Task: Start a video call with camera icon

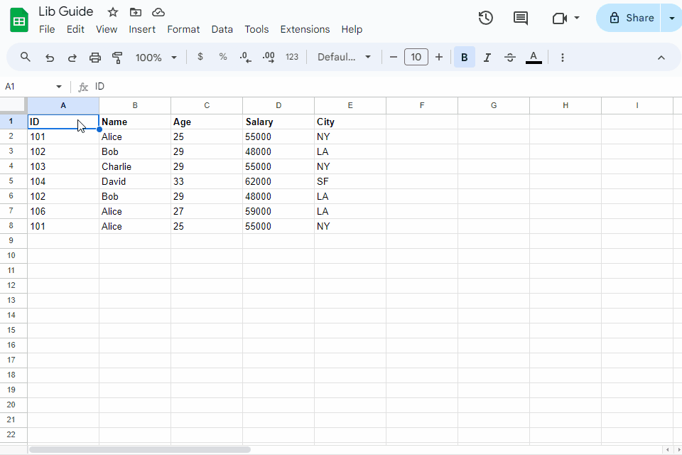Action: 560,18
